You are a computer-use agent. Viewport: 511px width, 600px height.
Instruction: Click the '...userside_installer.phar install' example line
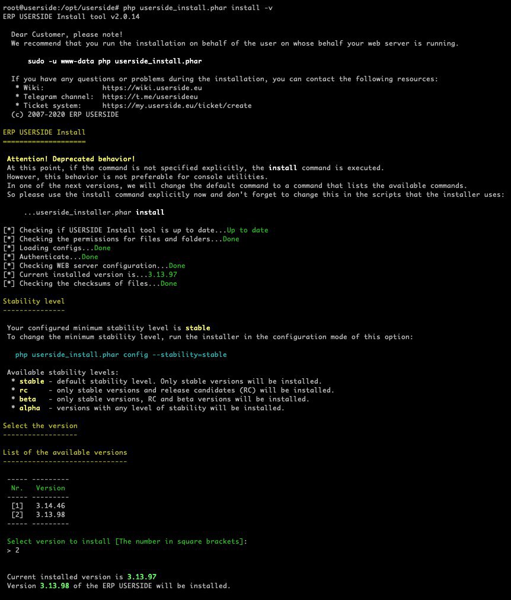pos(94,212)
